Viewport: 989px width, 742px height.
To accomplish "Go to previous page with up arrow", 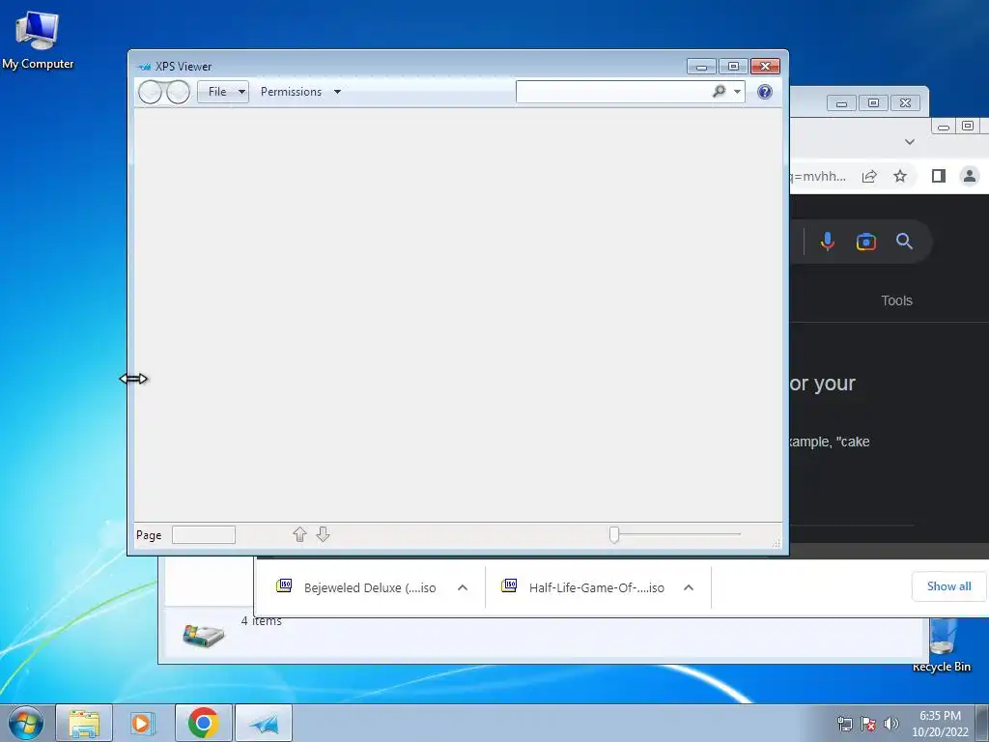I will pyautogui.click(x=299, y=534).
